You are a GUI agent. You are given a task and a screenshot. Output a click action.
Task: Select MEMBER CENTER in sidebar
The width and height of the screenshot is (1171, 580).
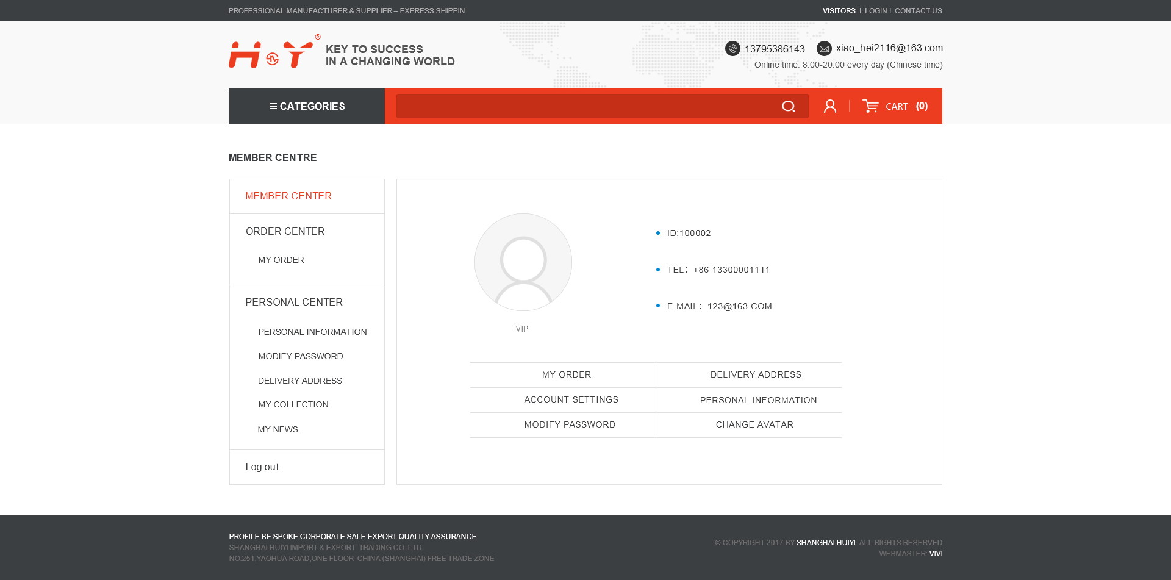pyautogui.click(x=288, y=196)
